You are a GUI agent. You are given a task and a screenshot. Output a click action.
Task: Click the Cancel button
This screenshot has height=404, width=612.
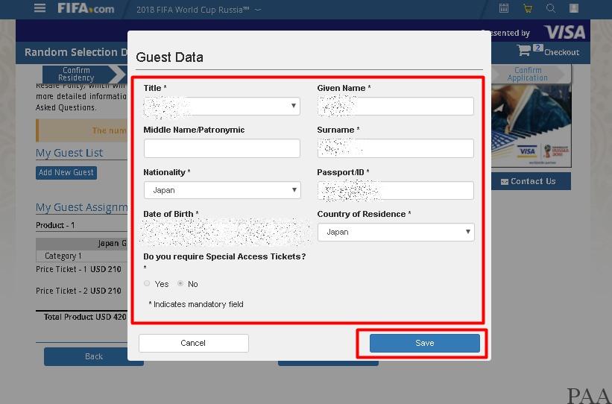coord(194,343)
